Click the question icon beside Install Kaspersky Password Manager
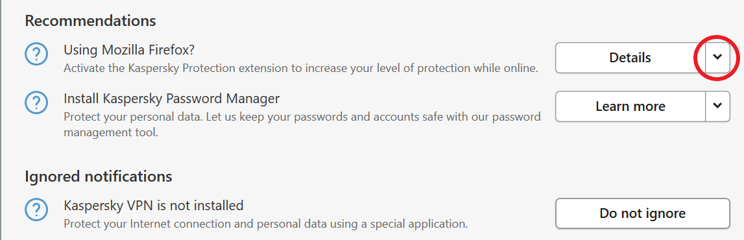This screenshot has height=240, width=744. [x=36, y=104]
